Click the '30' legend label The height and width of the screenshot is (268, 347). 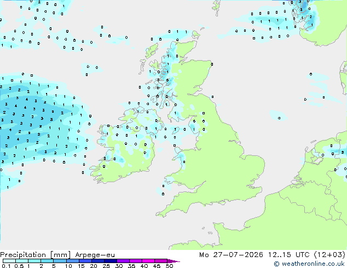point(119,266)
